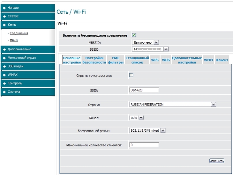Click the BSSID: label
Screen dimensions: 233x175
tap(95, 50)
